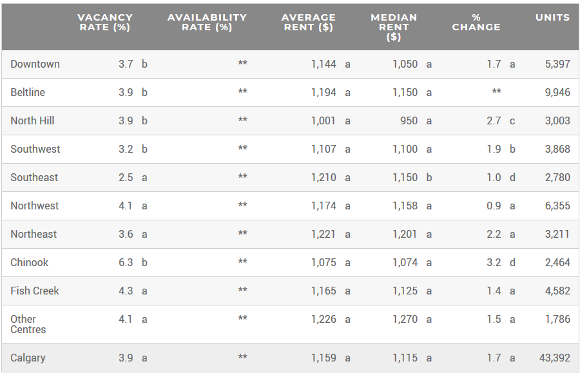This screenshot has width=580, height=375.
Task: Select the Chinook row label
Action: (x=29, y=262)
